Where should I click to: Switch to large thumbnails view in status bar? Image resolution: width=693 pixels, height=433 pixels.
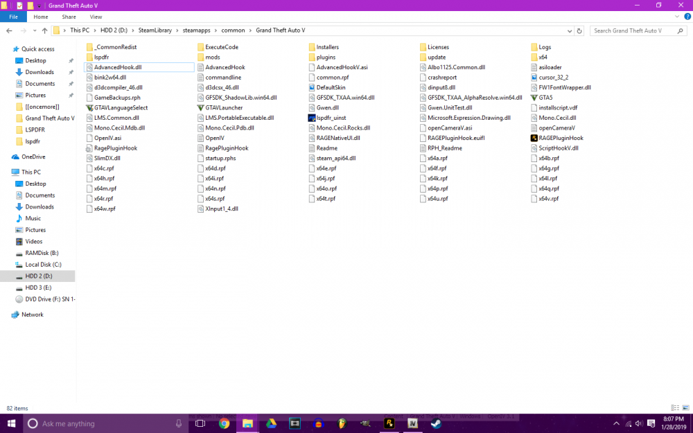[685, 407]
